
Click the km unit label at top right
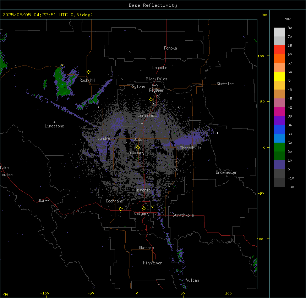(264, 15)
